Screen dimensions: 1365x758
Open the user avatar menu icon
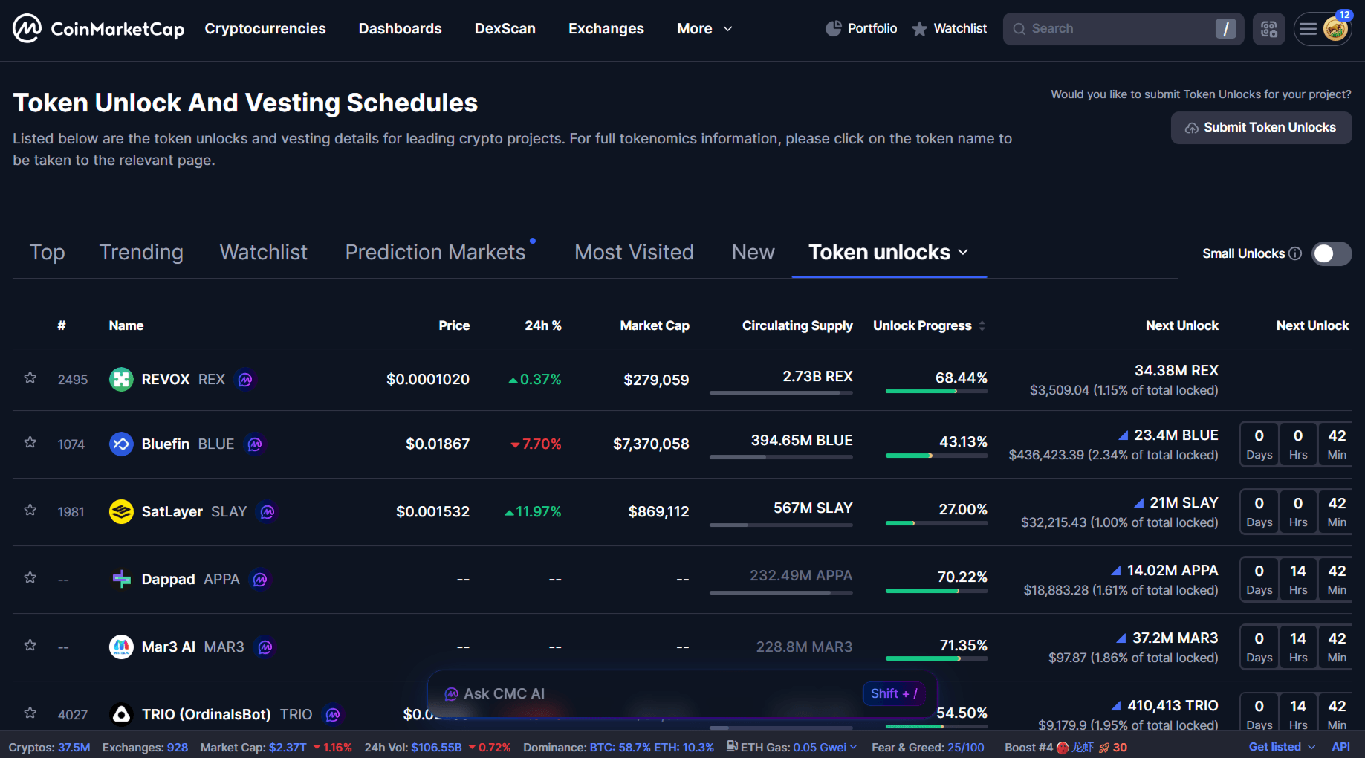pyautogui.click(x=1335, y=29)
